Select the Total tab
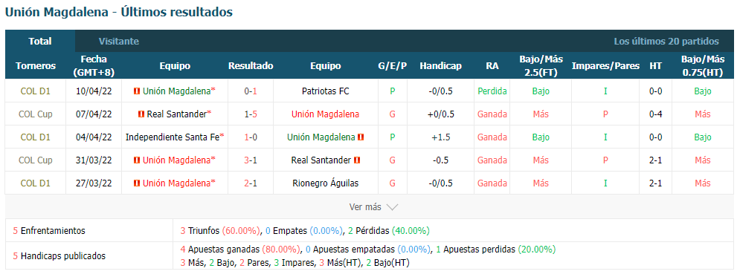Screen dimensions: 740x277 coord(40,42)
